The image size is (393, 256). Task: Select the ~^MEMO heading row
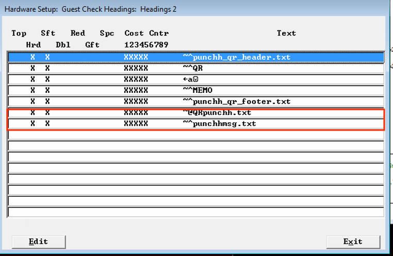pyautogui.click(x=196, y=90)
